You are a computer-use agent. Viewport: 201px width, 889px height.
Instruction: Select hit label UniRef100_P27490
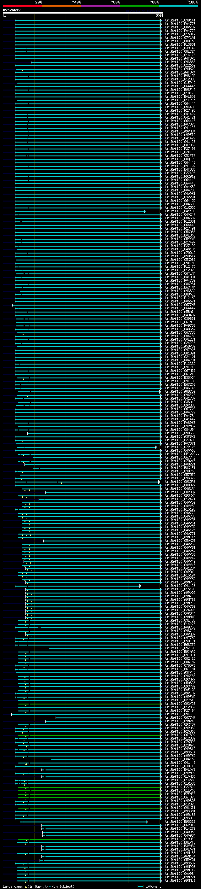[x=180, y=440]
